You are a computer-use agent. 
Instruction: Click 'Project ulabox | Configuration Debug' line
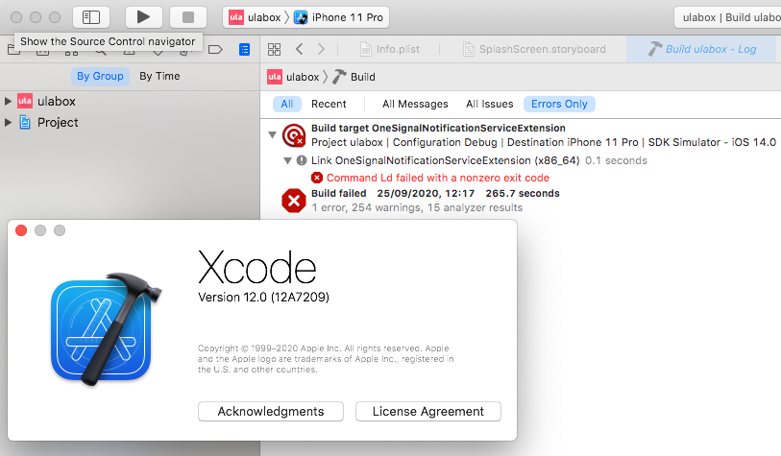tap(544, 142)
